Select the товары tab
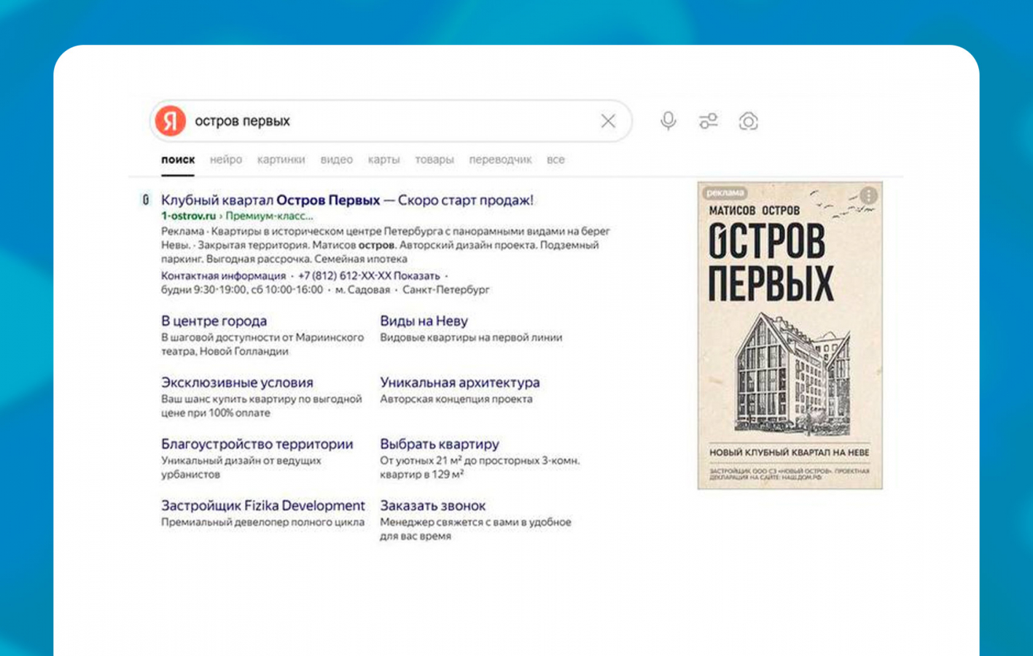 pyautogui.click(x=434, y=160)
